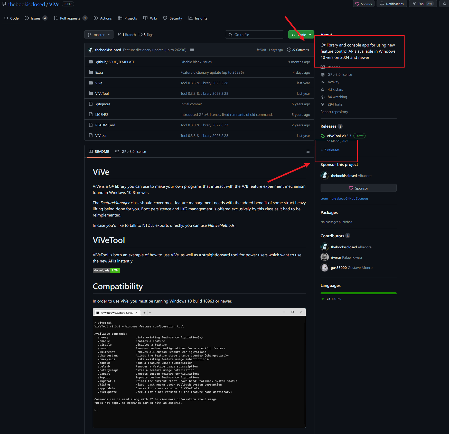Image resolution: width=449 pixels, height=434 pixels.
Task: Open 'Disable blank issues' commit message
Action: point(196,62)
